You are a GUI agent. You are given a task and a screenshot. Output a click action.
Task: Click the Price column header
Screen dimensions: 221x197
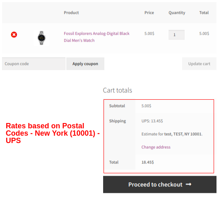pos(149,13)
